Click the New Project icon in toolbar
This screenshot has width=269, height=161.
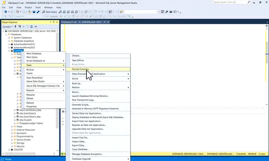pyautogui.click(x=17, y=12)
